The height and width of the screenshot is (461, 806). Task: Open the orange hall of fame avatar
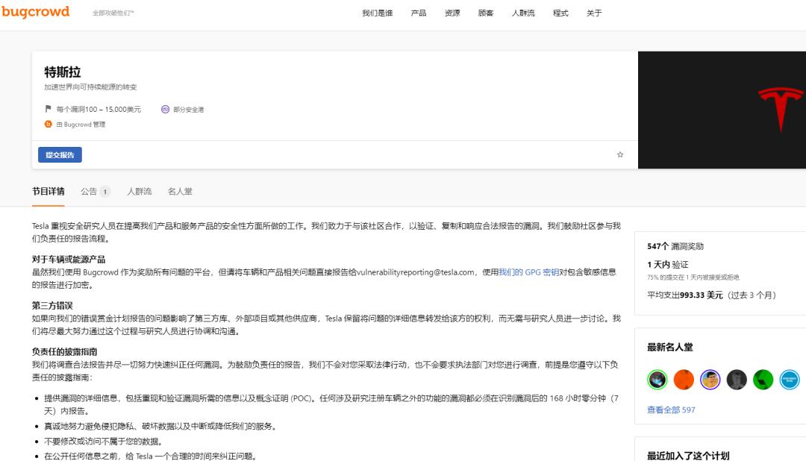[x=684, y=380]
